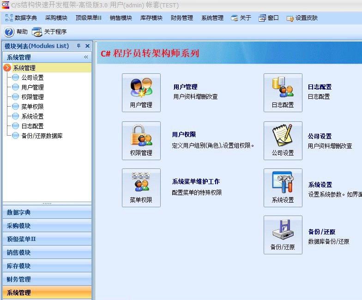The height and width of the screenshot is (300, 362).
Task: Click the text 配置菜单的特殊权限
Action: click(197, 193)
